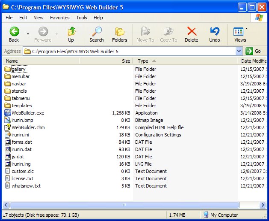
Task: Select the license.txt document icon
Action: click(7, 179)
